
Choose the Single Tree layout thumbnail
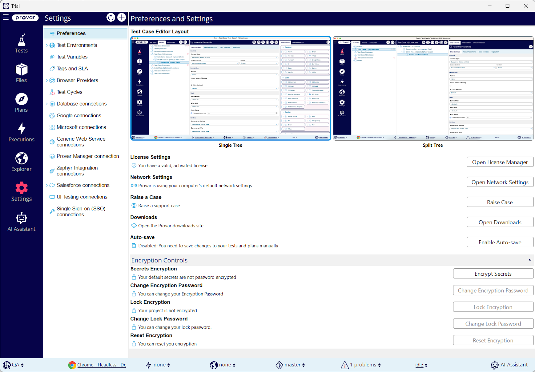231,88
